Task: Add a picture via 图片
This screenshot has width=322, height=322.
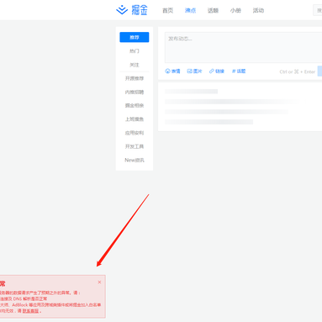Action: pos(194,71)
